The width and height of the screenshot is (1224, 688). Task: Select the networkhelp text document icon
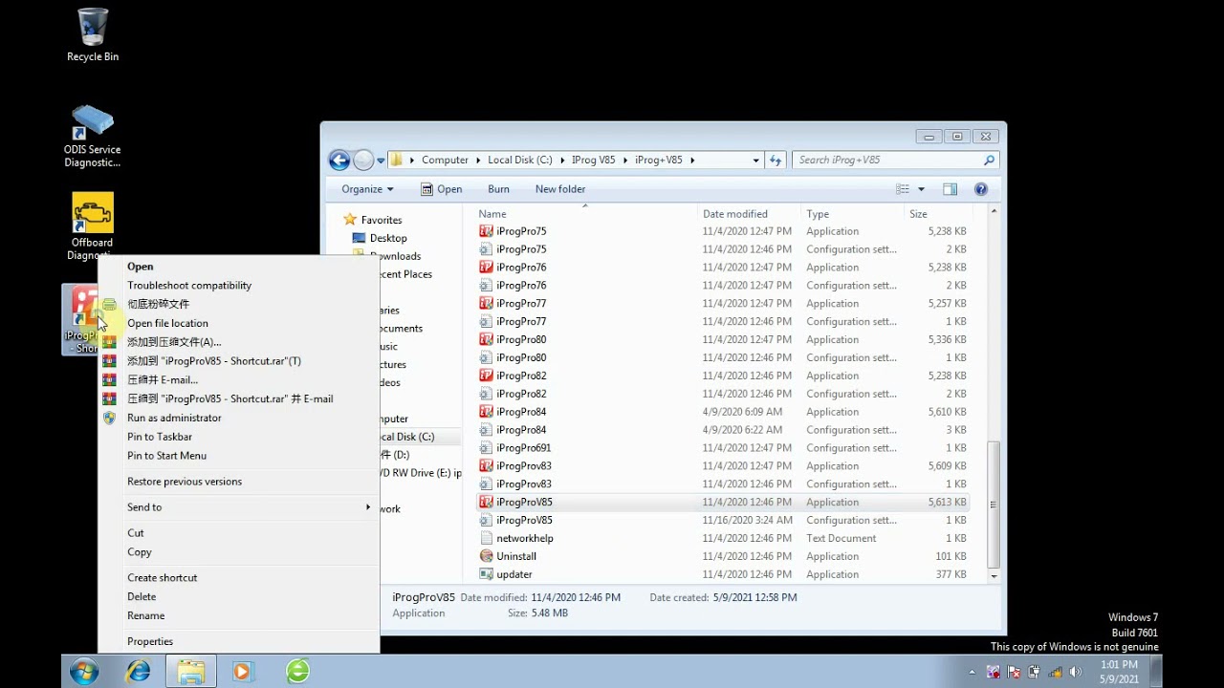pyautogui.click(x=486, y=538)
